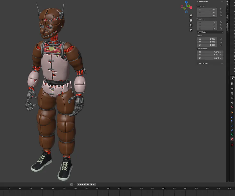235x196 pixels.
Task: Jump to previous keyframe
Action: click(81, 184)
